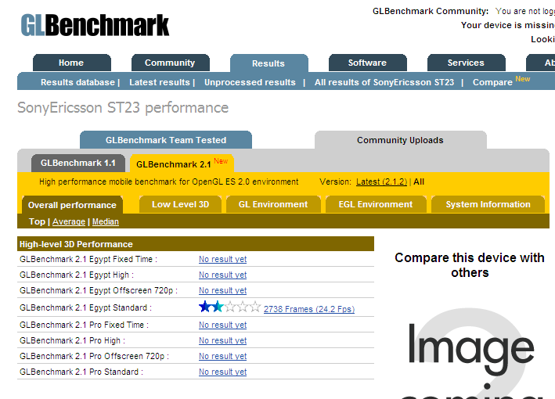Click 'GLBenchmark 2.1 Pro Standard :' label
Viewport: 555px width, 399px height.
pos(81,372)
